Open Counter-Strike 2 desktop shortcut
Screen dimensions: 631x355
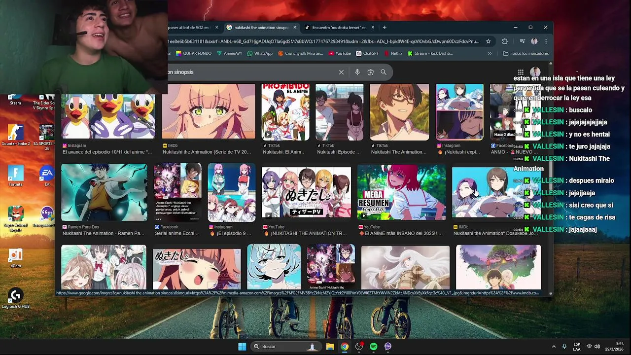15,135
